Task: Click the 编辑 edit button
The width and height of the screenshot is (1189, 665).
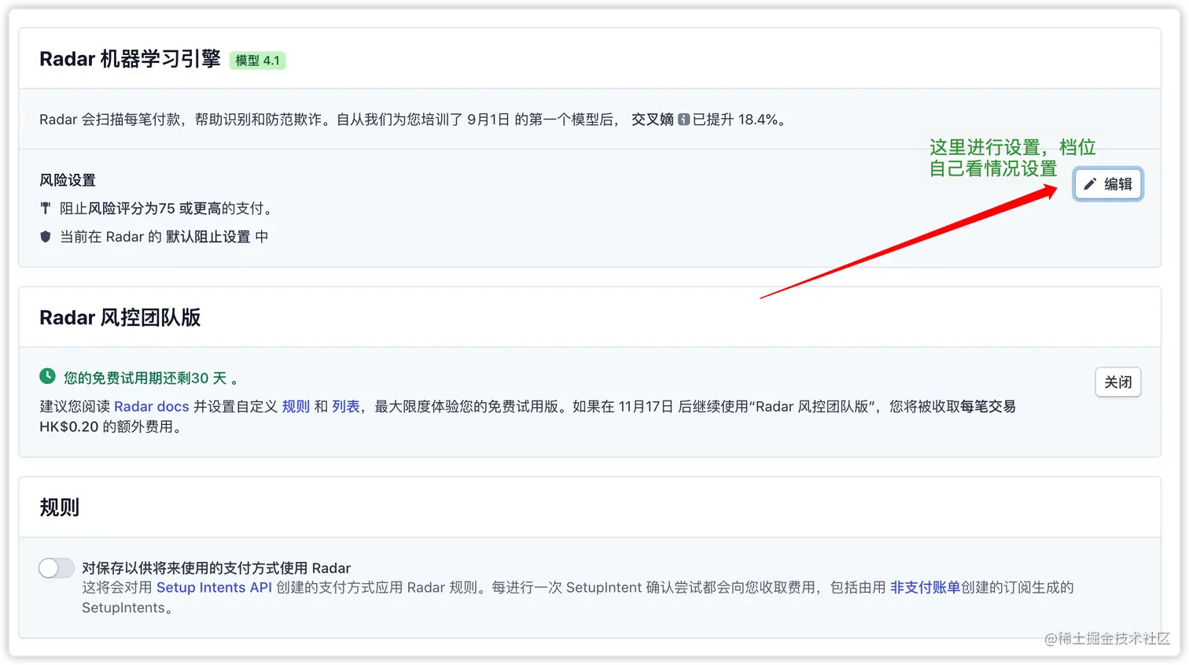Action: point(1107,184)
